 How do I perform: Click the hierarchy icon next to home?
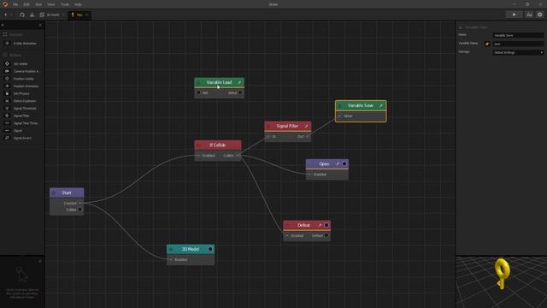click(32, 15)
